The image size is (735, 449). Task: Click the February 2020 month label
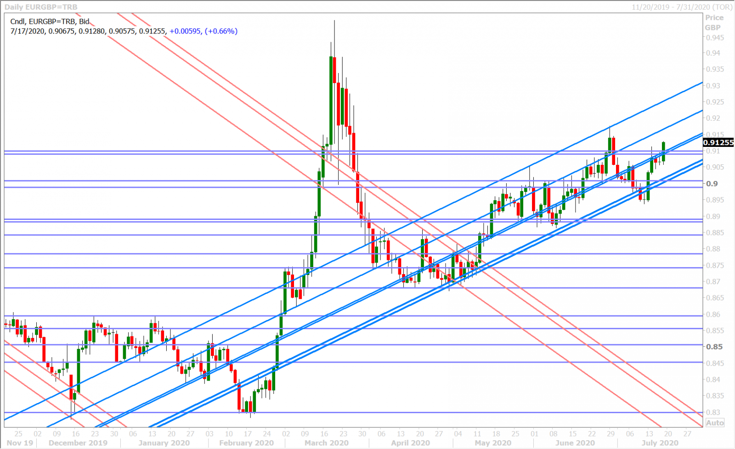point(247,443)
